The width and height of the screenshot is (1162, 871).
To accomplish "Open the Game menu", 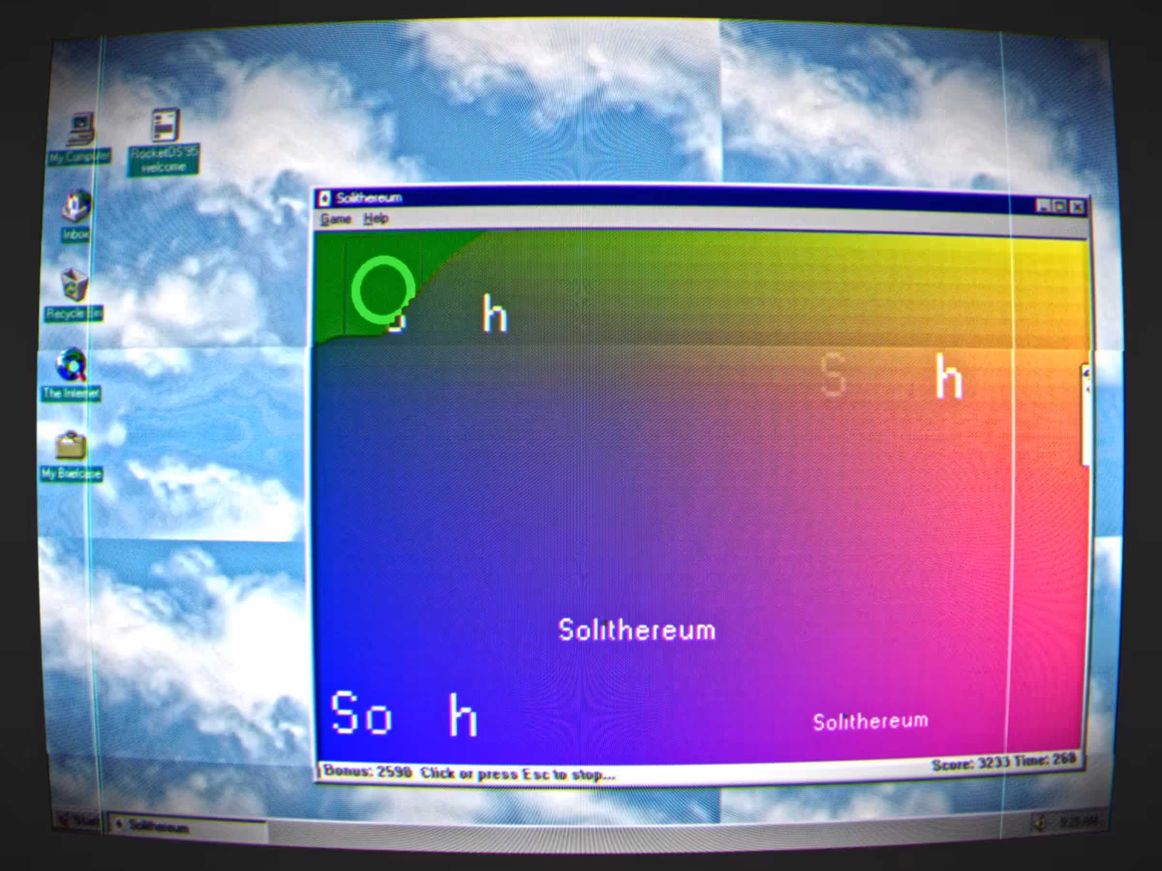I will coord(336,219).
